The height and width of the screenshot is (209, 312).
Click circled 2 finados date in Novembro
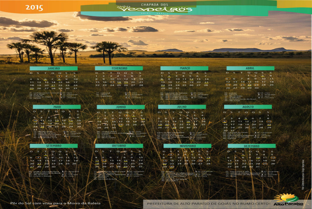171,155
